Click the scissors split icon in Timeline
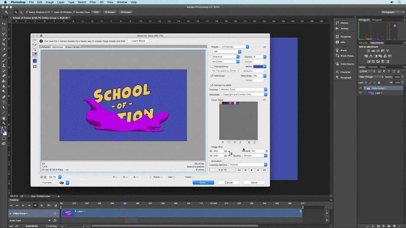The image size is (406, 228). 49,205
